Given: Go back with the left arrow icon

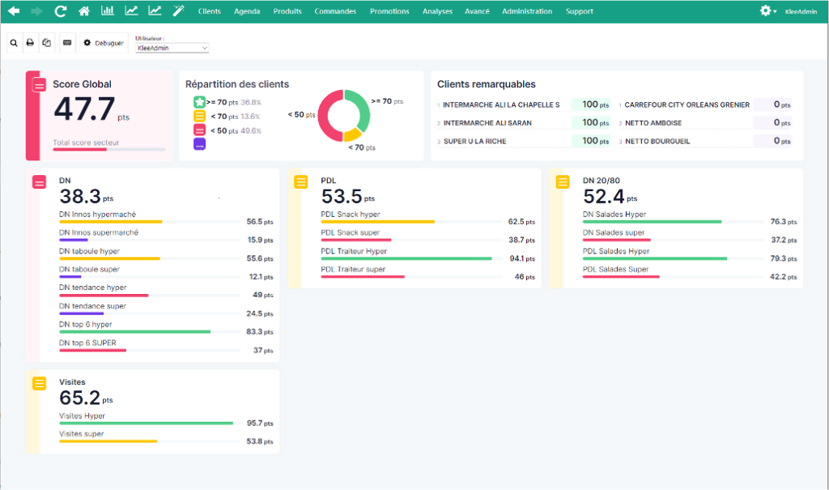Looking at the screenshot, I should pyautogui.click(x=14, y=11).
